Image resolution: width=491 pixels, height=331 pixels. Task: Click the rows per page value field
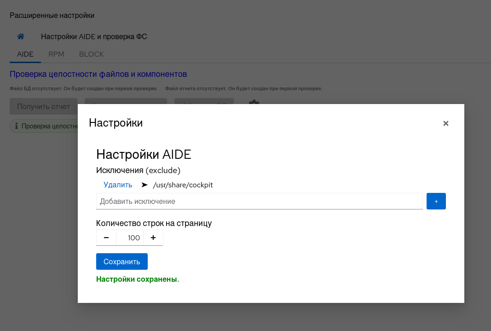click(130, 238)
